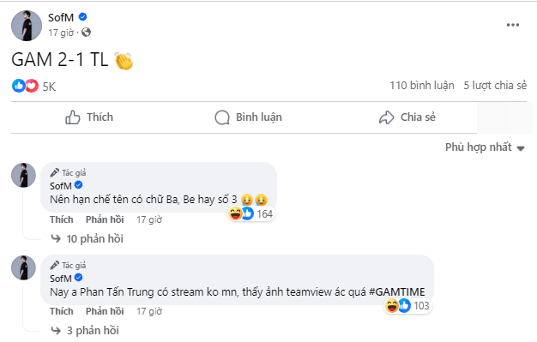View reactions on the 103-count comment
This screenshot has height=342, width=537.
point(407,306)
